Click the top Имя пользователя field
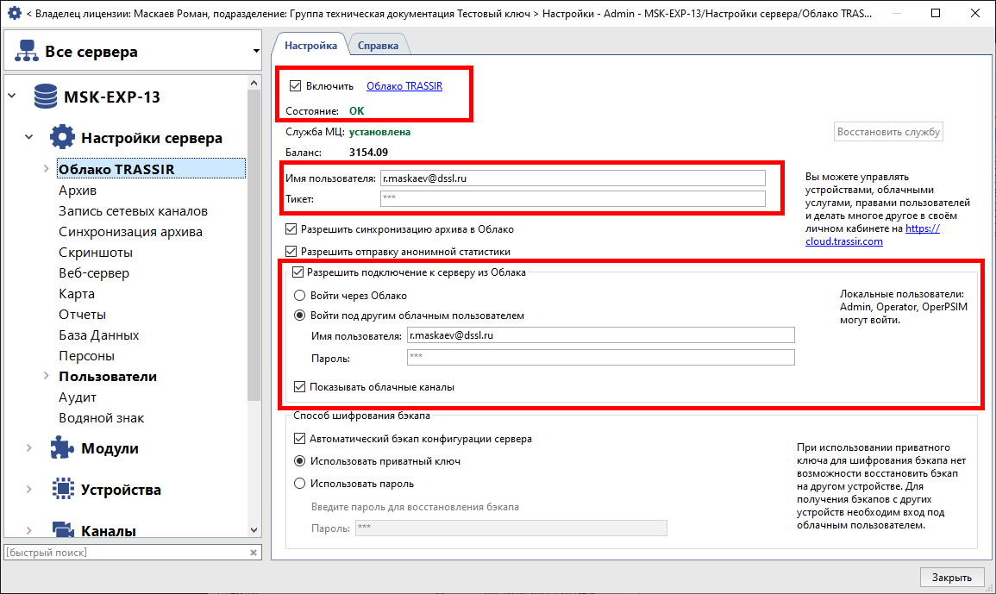Viewport: 996px width, 594px height. [x=573, y=178]
